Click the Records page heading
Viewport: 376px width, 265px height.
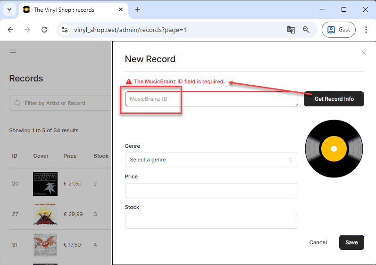pyautogui.click(x=26, y=79)
